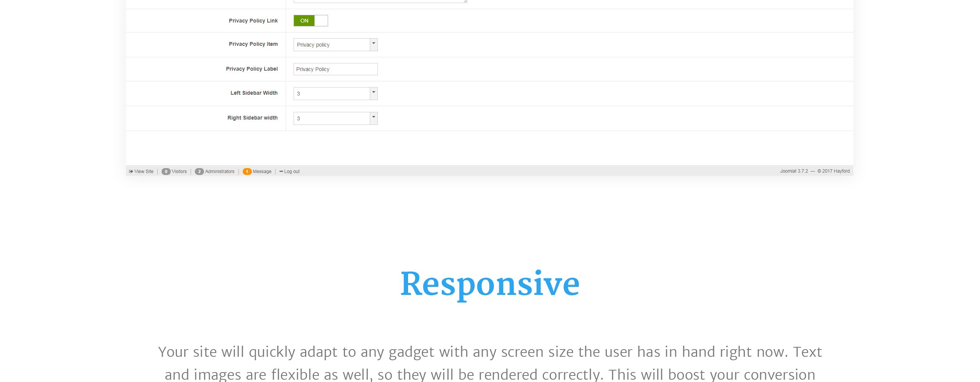Viewport: 980px width, 382px height.
Task: Click the © 2017 Hayford text
Action: 833,171
